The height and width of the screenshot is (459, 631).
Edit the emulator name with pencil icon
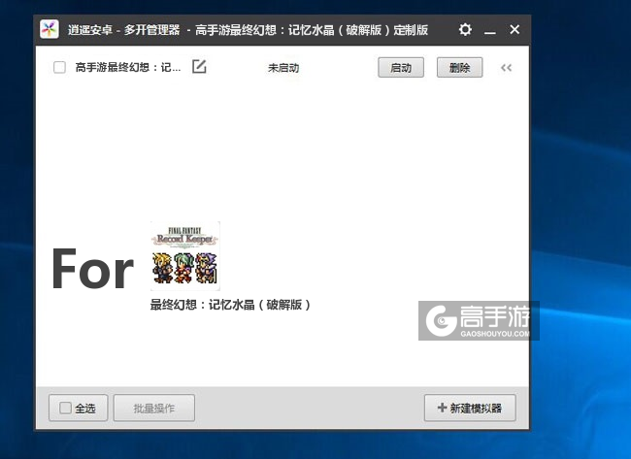(199, 66)
